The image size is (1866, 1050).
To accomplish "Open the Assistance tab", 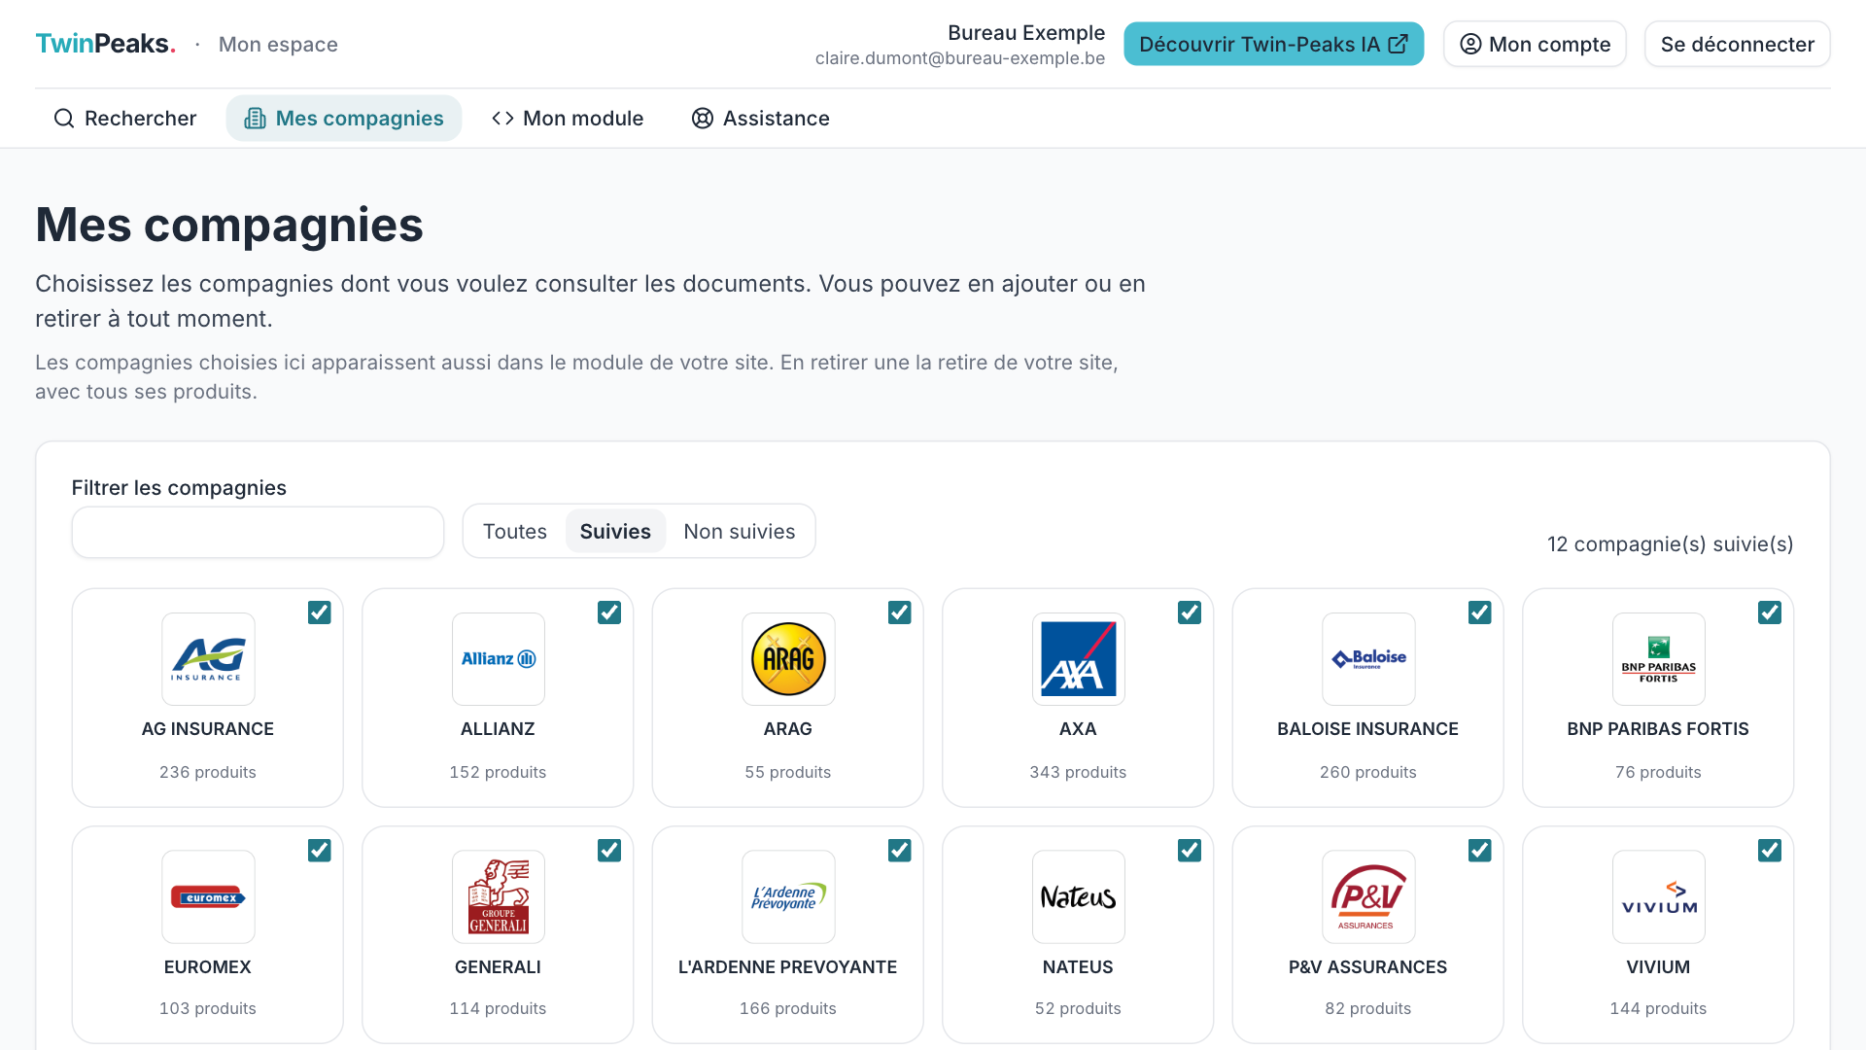I will (760, 119).
